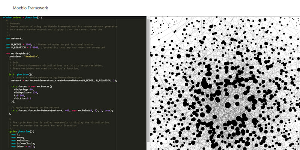Click the dEqSprings:30 line

[24, 90]
